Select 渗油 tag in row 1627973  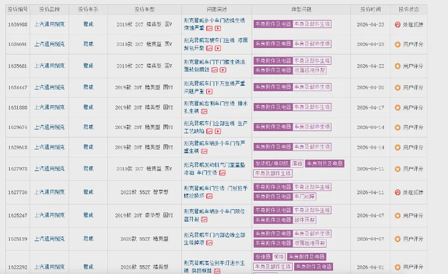tap(297, 163)
